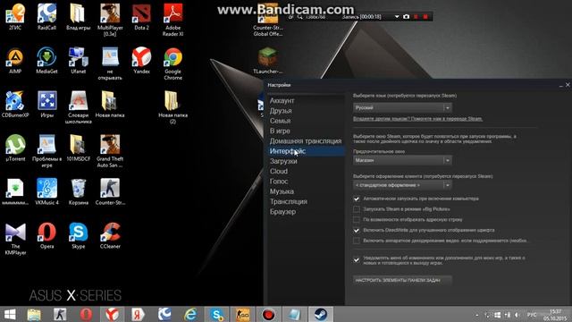Open the MediaGet desktop icon
572x322 pixels.
coord(46,61)
